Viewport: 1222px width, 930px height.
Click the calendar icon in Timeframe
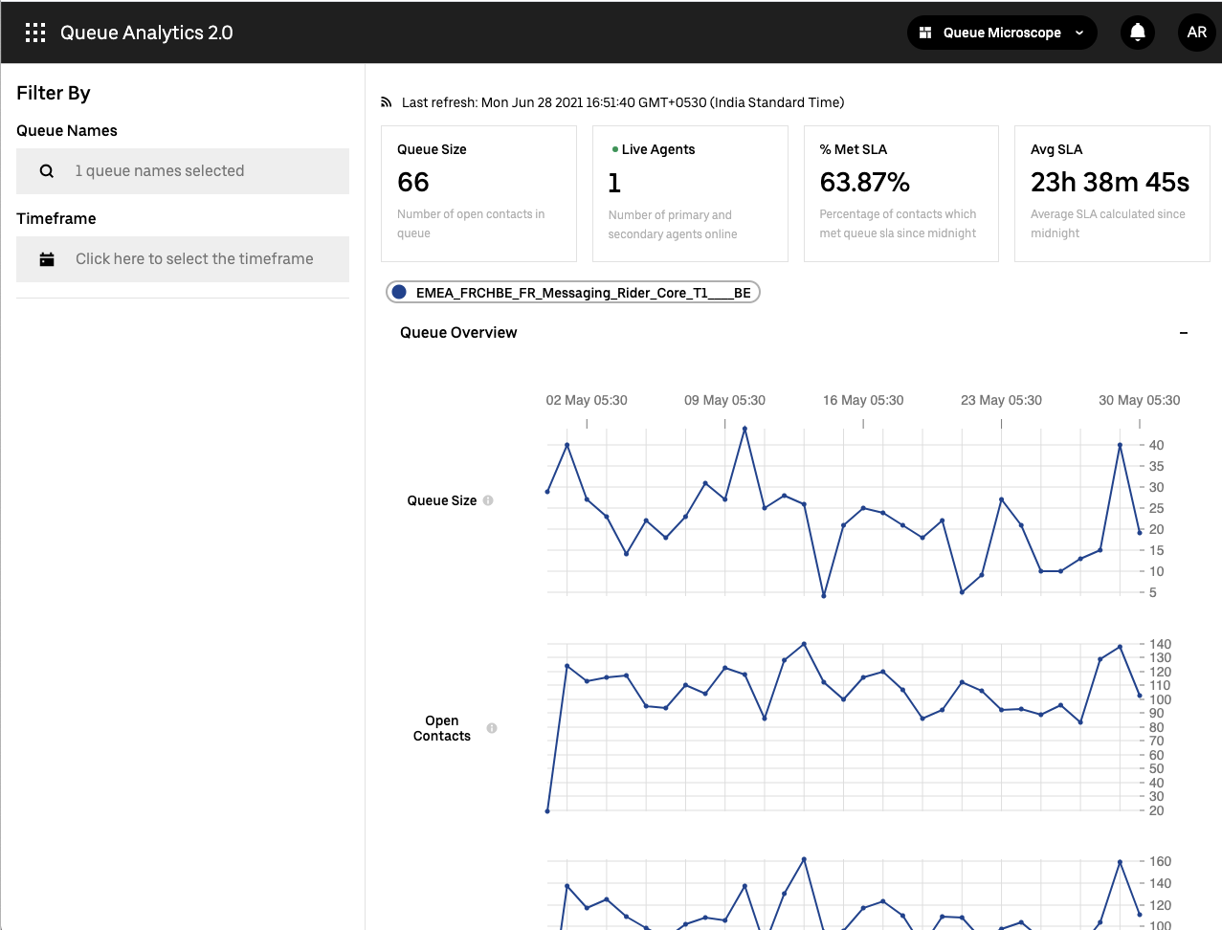click(x=47, y=259)
